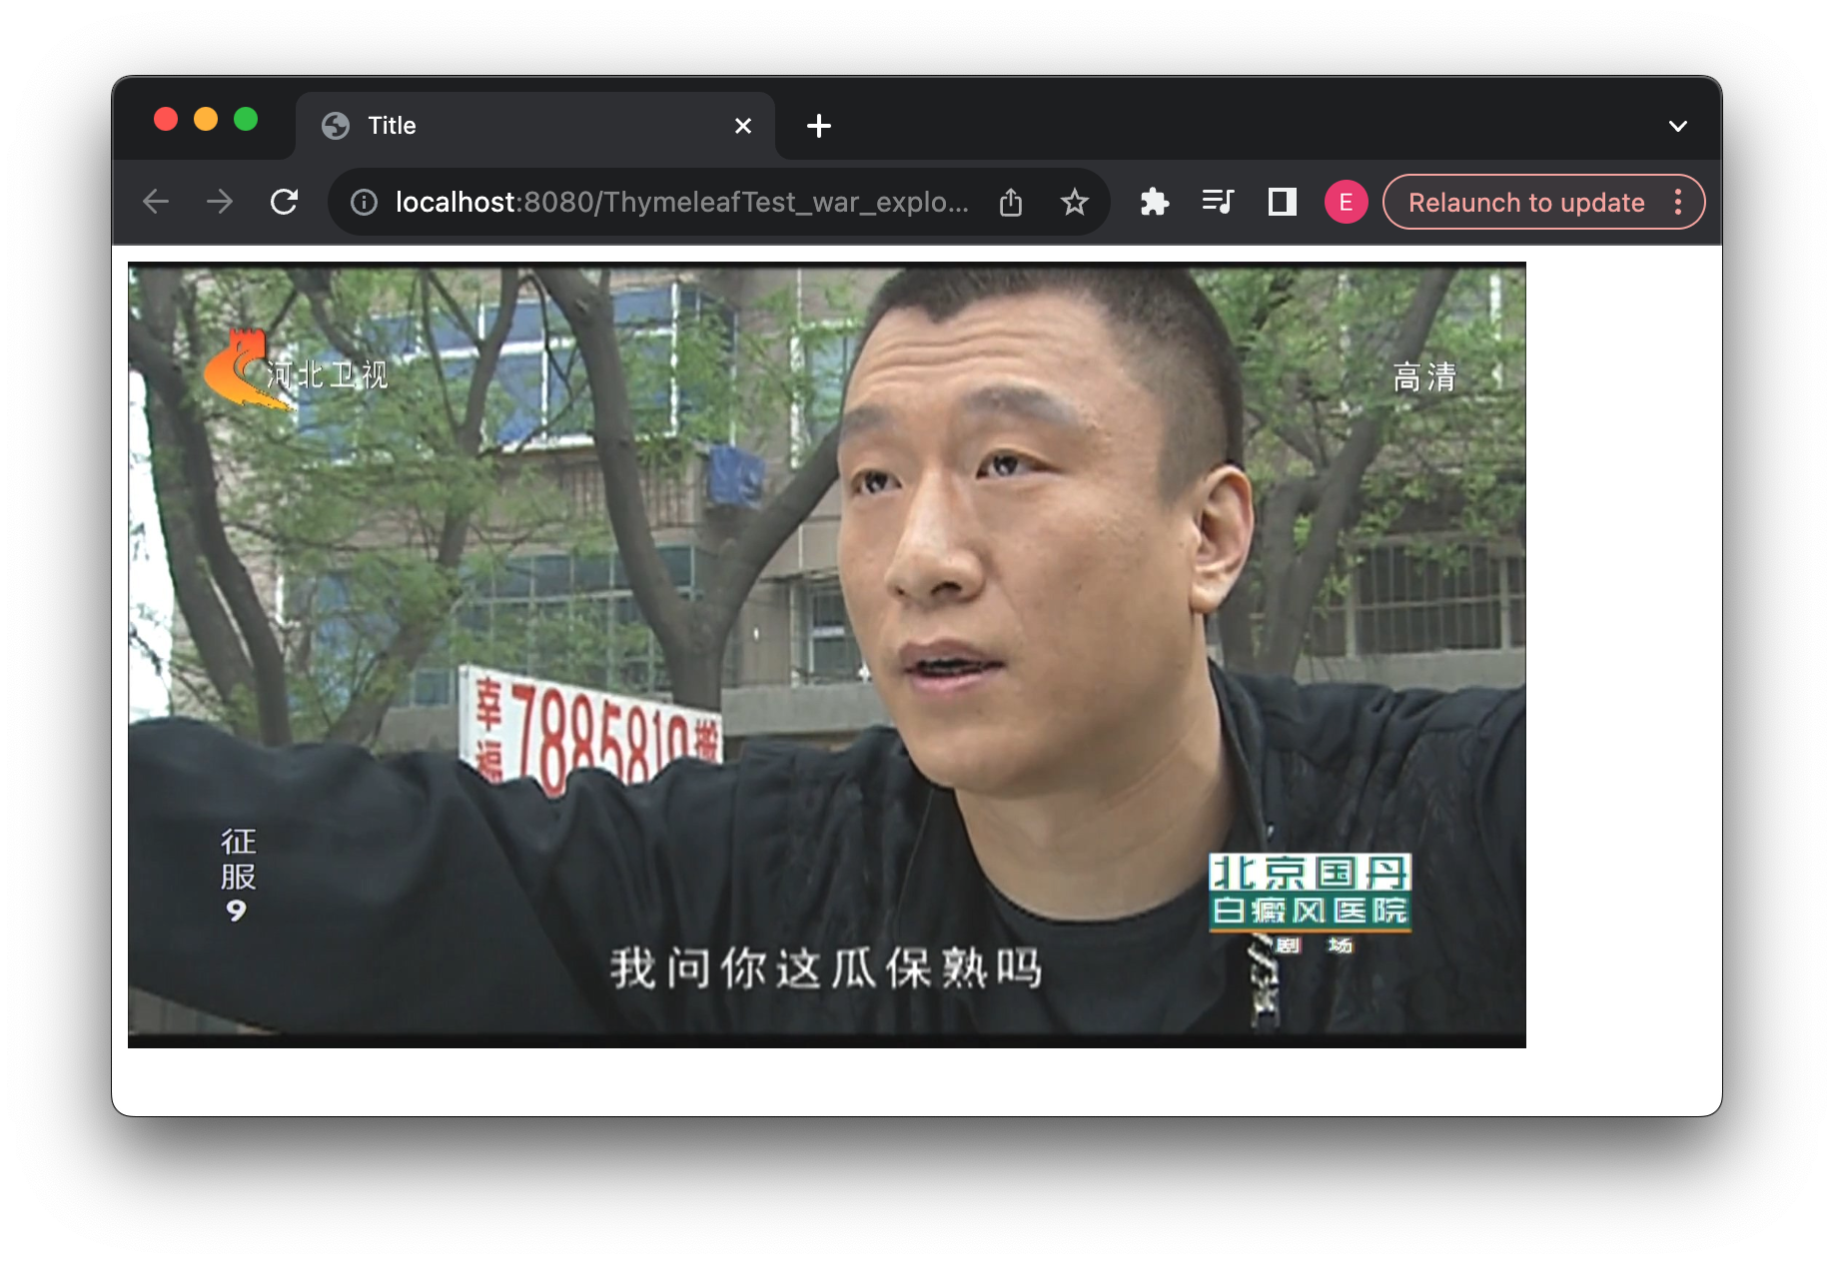Open the Extensions puzzle menu

(1155, 203)
